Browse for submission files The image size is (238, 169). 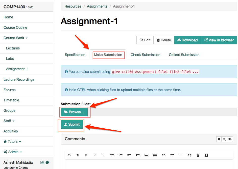coord(74,112)
